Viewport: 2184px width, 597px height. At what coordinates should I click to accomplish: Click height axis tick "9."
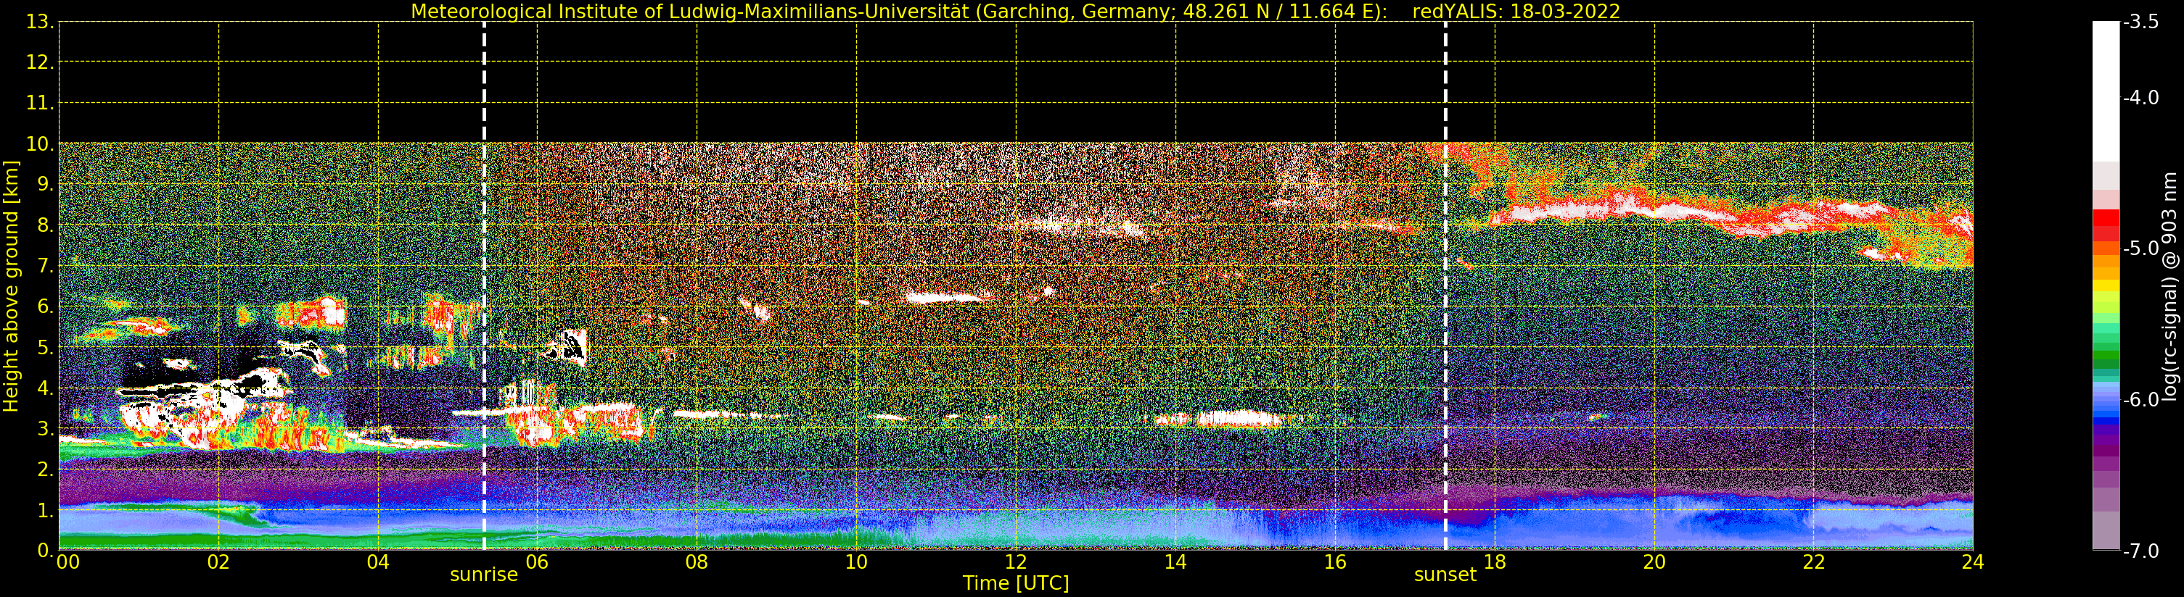point(45,185)
